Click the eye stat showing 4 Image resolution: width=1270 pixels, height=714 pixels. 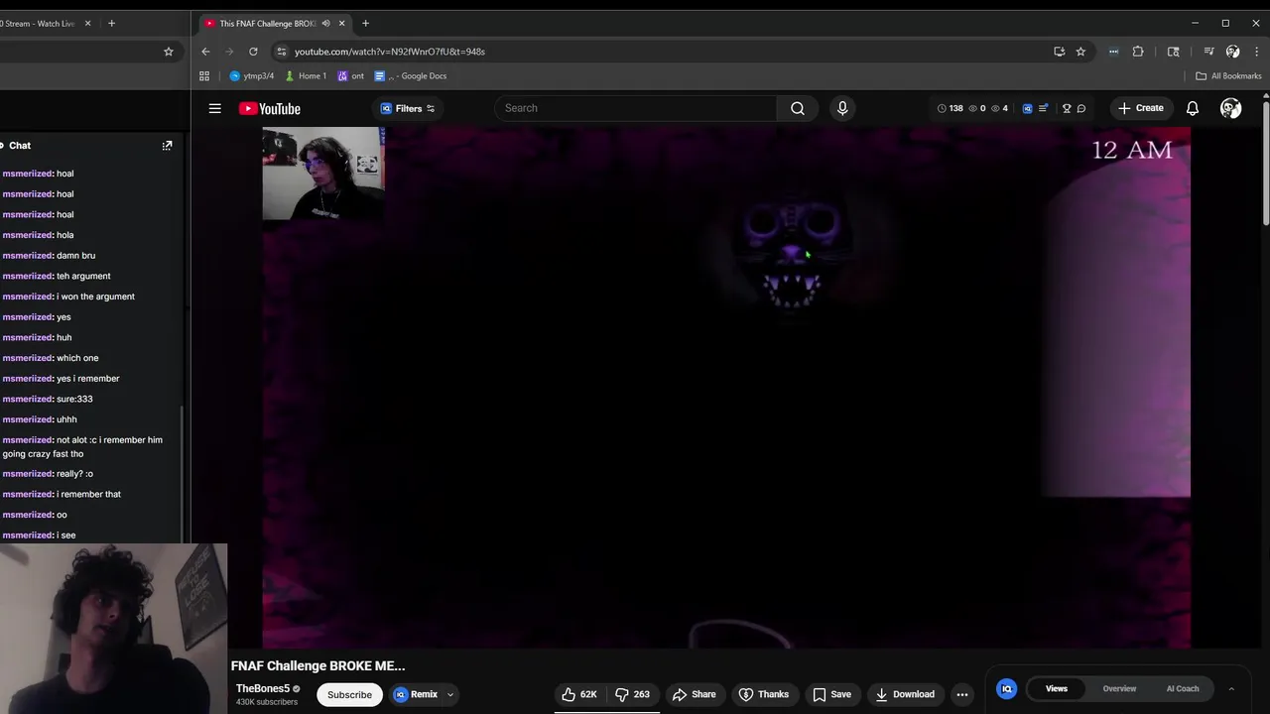1000,108
